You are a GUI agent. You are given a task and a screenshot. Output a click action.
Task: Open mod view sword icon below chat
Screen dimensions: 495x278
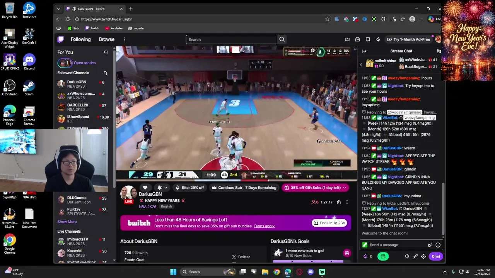(x=415, y=256)
